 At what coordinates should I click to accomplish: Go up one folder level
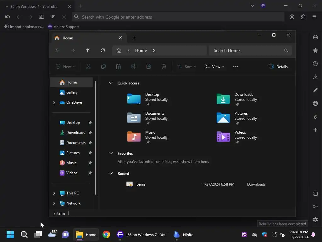pyautogui.click(x=88, y=50)
